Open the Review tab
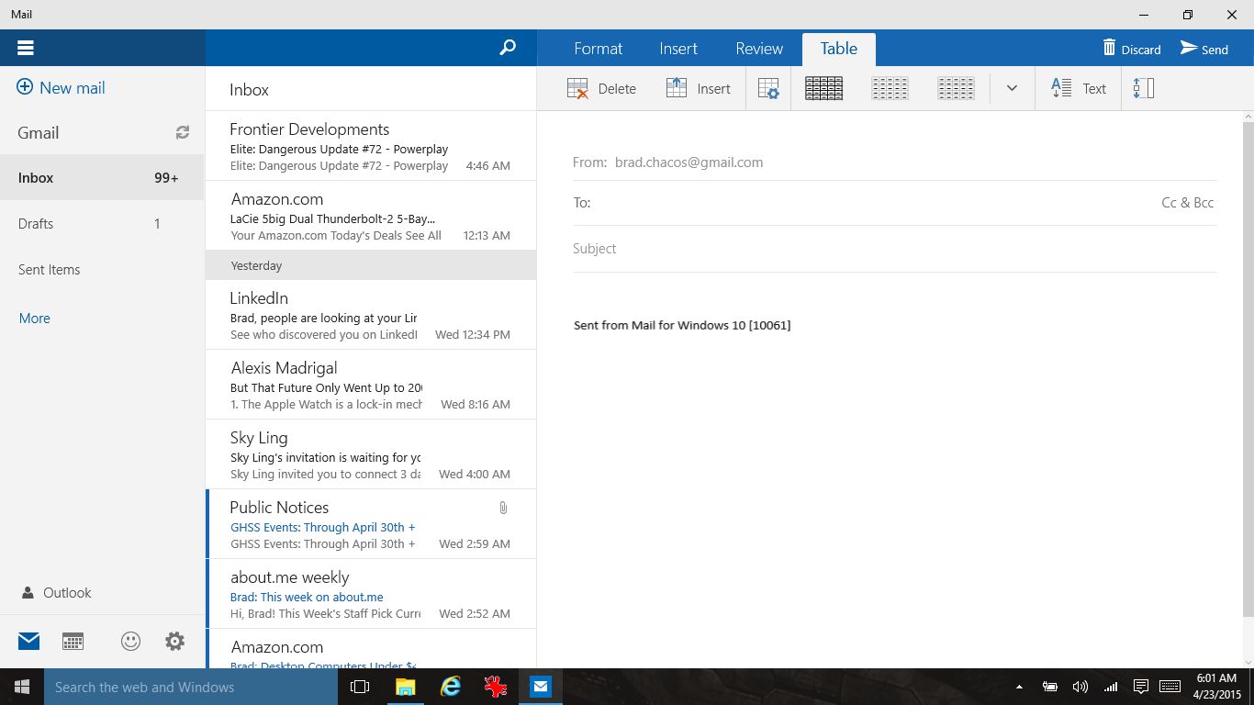This screenshot has height=705, width=1254. (x=758, y=48)
